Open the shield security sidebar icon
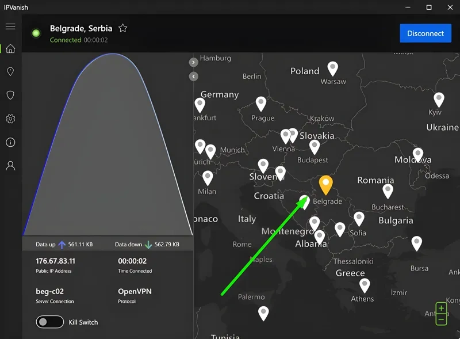 pyautogui.click(x=10, y=95)
